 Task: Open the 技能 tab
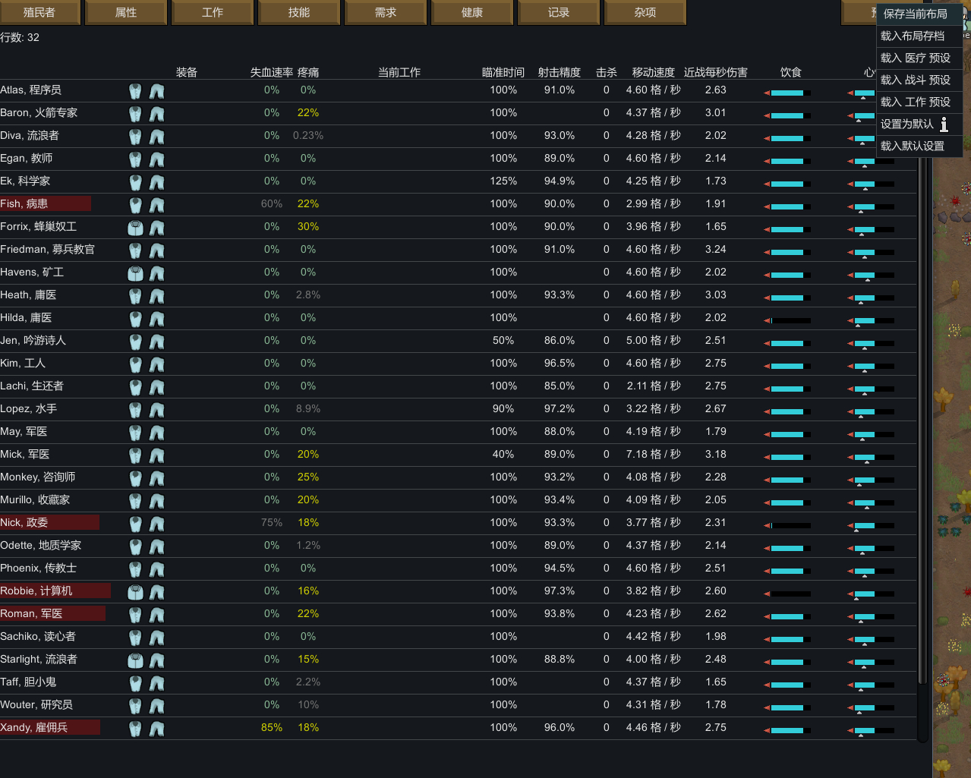click(x=299, y=13)
